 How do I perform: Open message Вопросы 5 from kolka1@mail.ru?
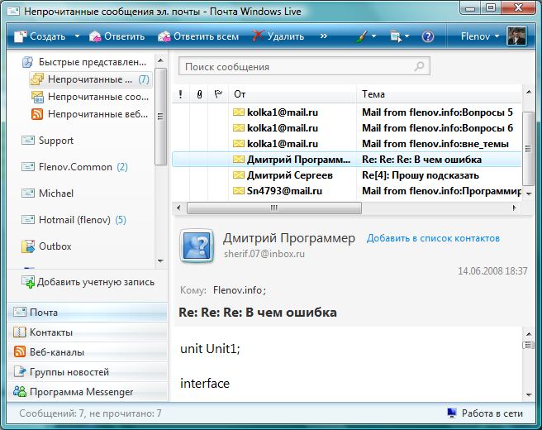click(347, 112)
